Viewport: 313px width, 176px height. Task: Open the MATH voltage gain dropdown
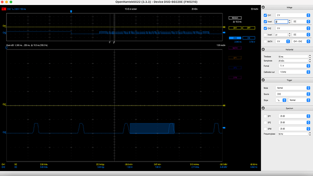(x=283, y=42)
